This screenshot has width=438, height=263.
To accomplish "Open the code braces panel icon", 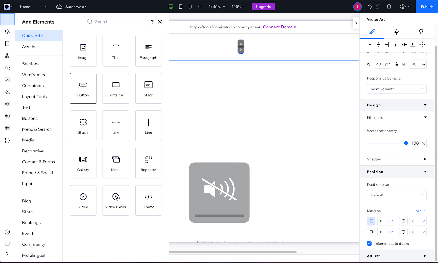I will point(7,140).
